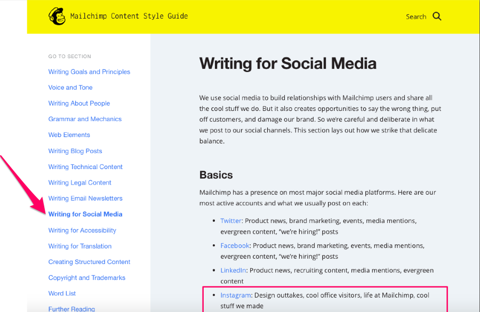
Task: Click the Mailchimp monkey logo icon
Action: coord(57,16)
